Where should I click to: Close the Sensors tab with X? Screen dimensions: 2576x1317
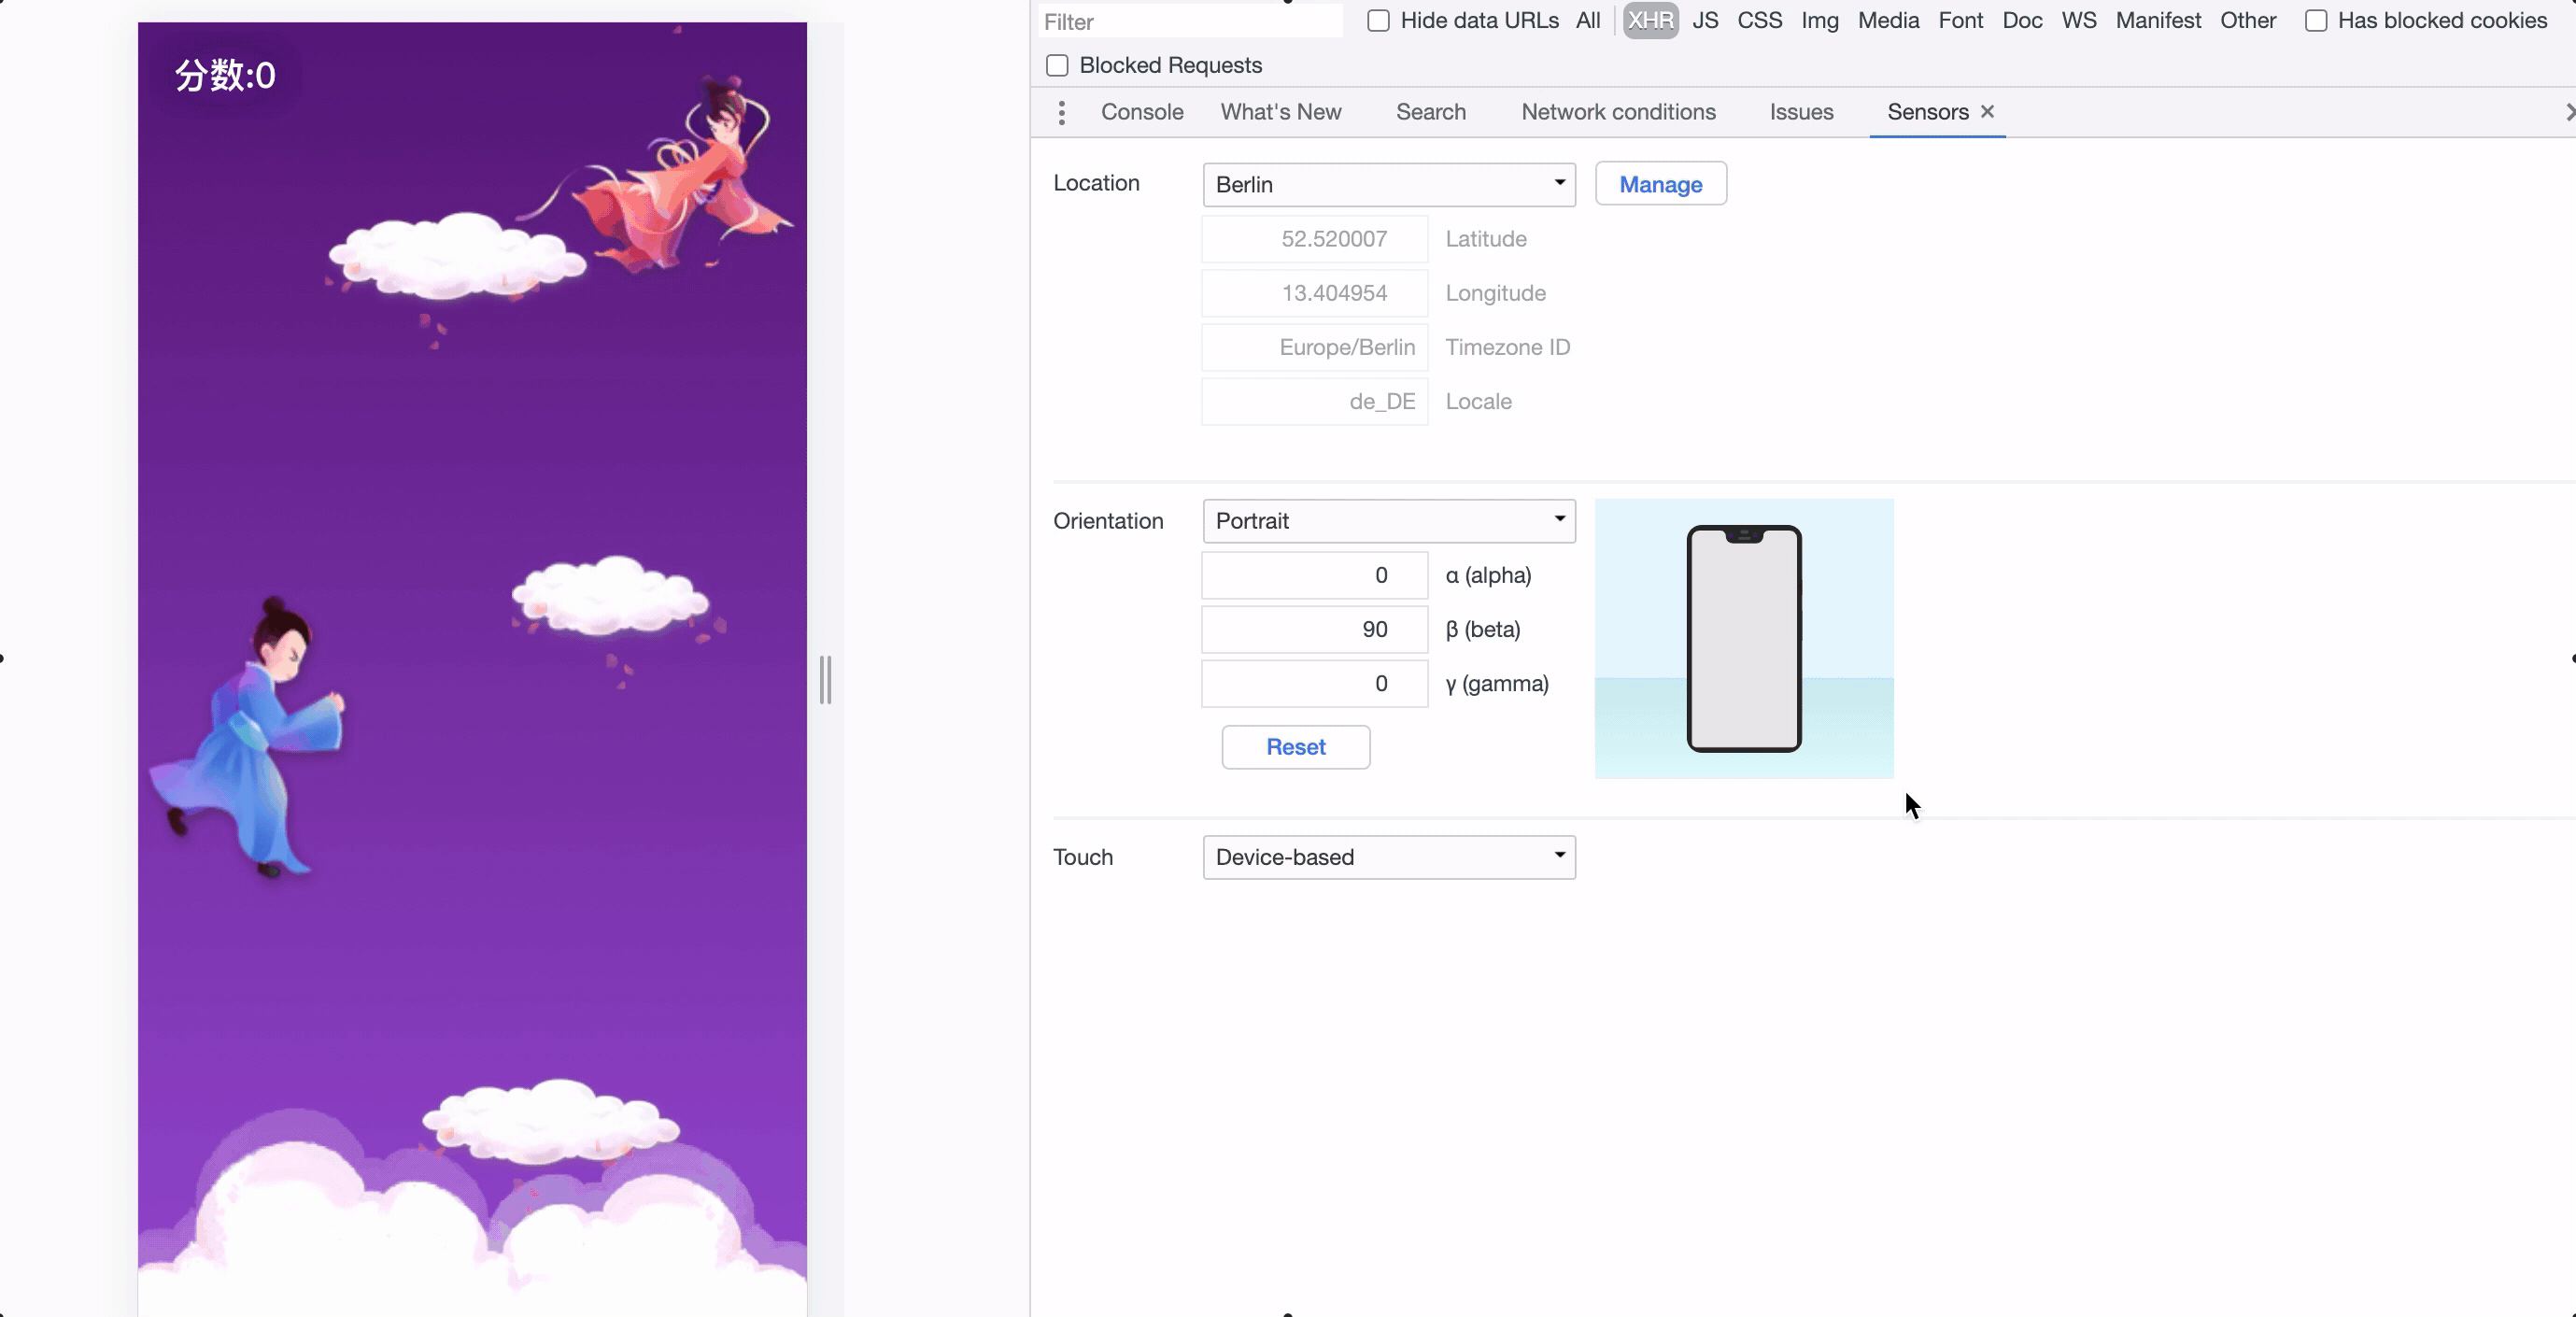(x=1987, y=111)
